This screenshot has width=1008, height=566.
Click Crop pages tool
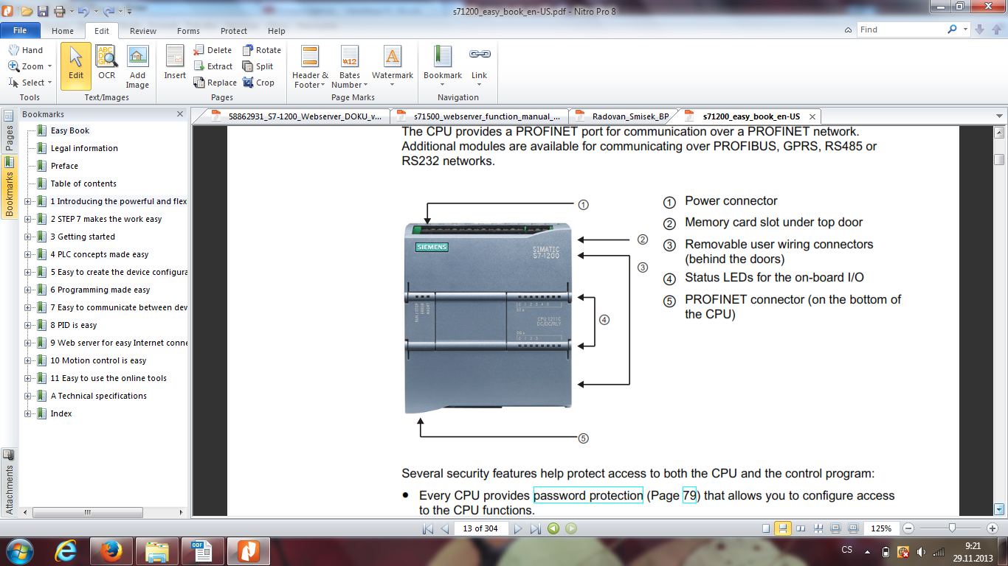click(258, 83)
